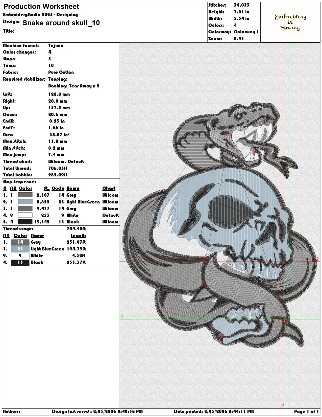Click White 9 swatch in thread usage

tap(20, 256)
